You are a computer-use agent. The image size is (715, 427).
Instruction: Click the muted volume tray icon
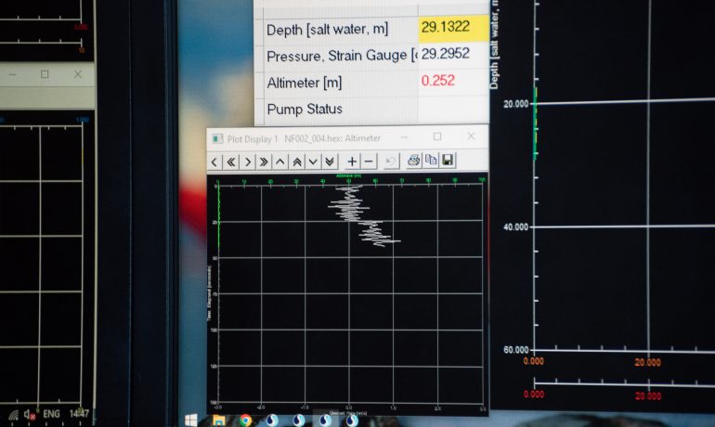pyautogui.click(x=30, y=414)
